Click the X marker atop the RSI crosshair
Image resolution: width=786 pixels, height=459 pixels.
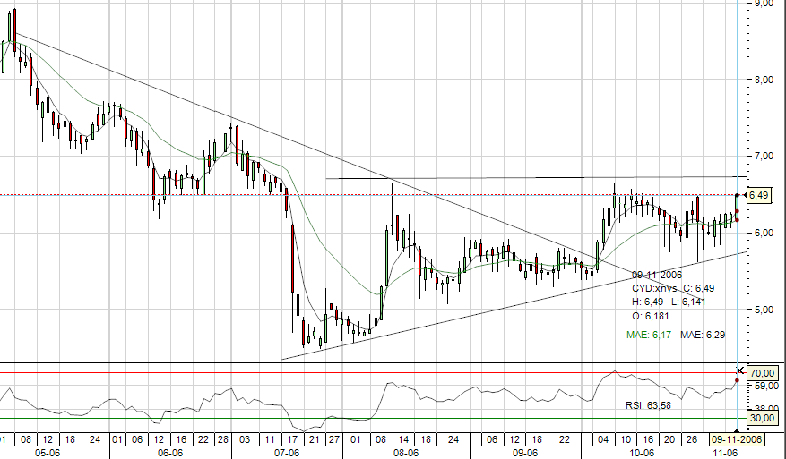coord(740,370)
